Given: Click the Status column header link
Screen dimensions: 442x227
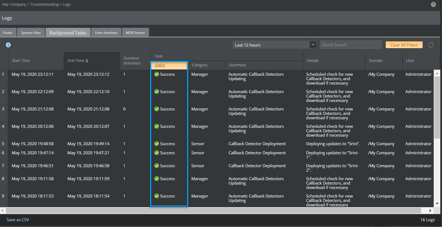Looking at the screenshot, I should tap(160, 65).
